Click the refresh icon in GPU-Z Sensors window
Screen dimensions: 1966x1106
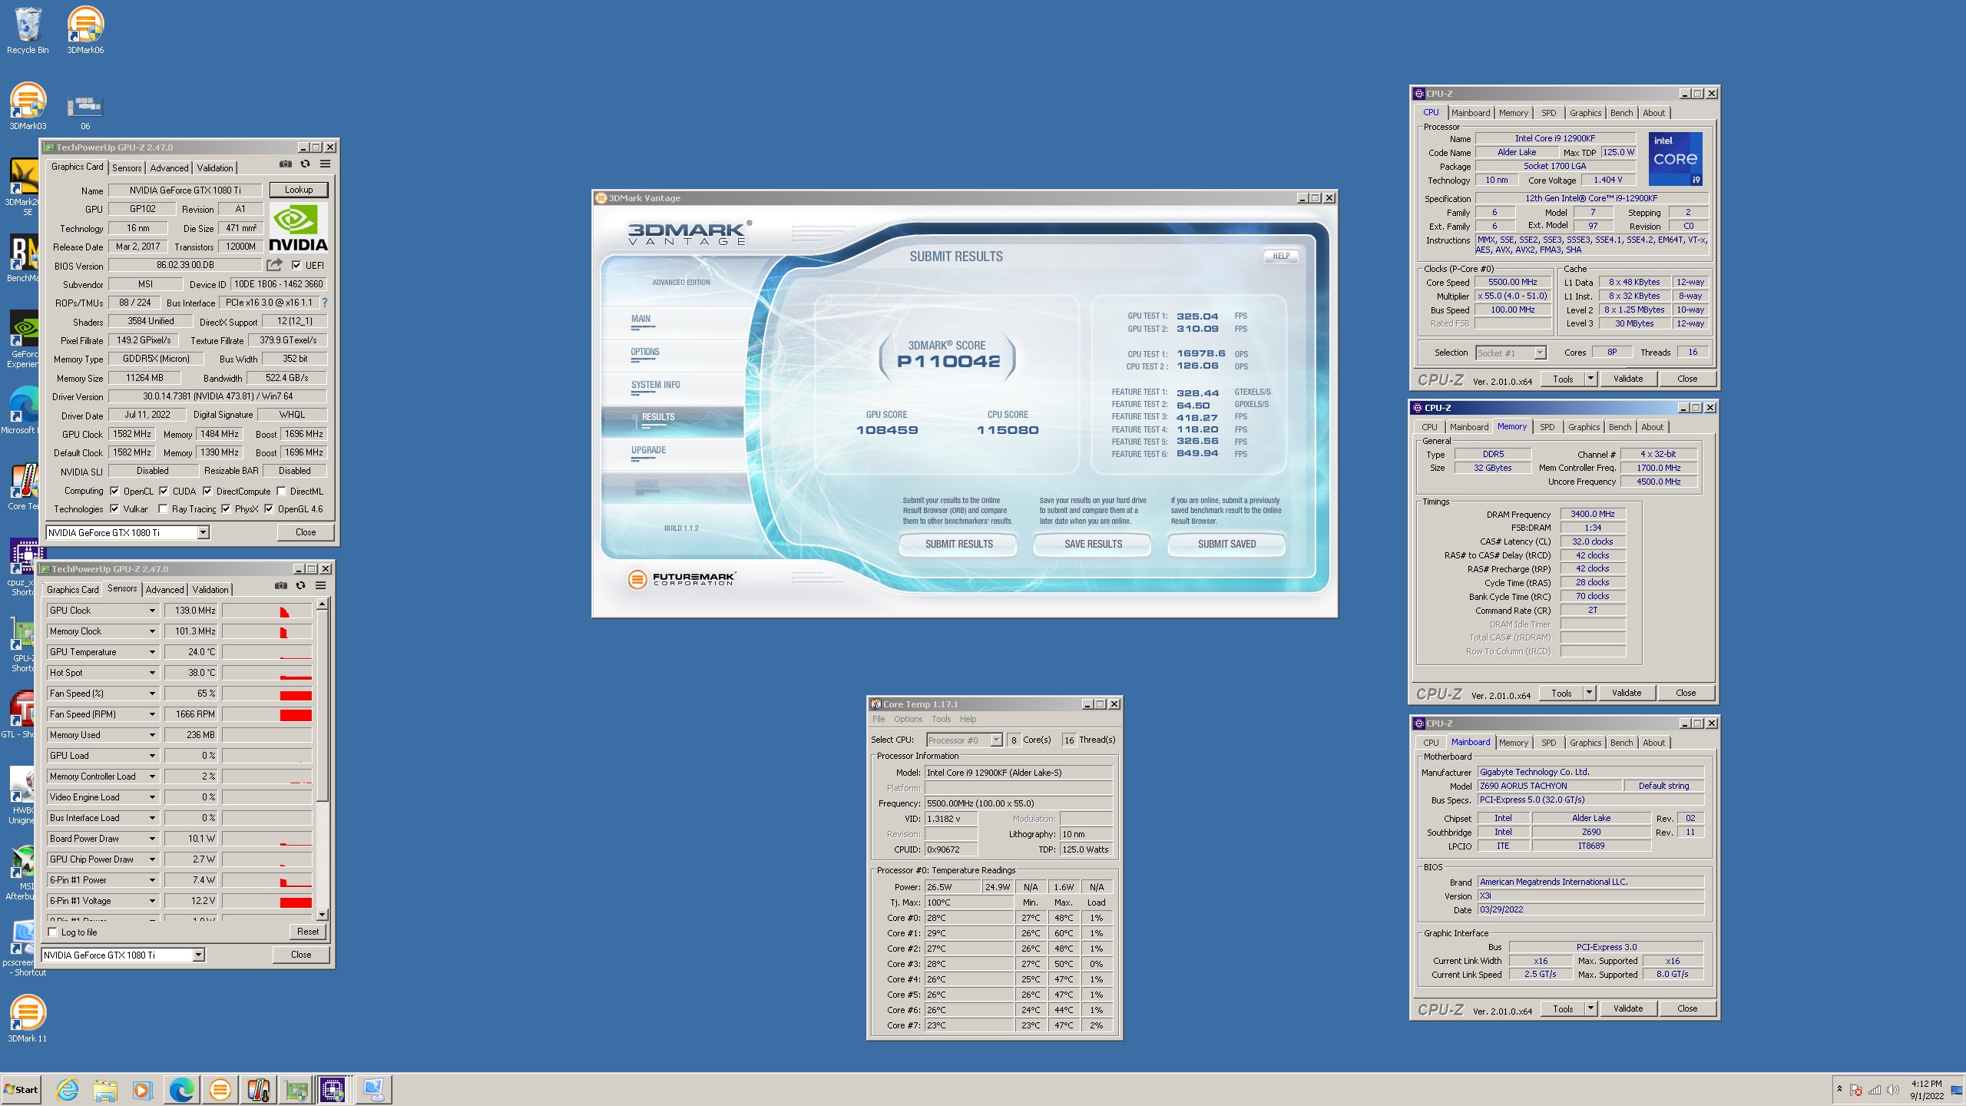click(300, 585)
